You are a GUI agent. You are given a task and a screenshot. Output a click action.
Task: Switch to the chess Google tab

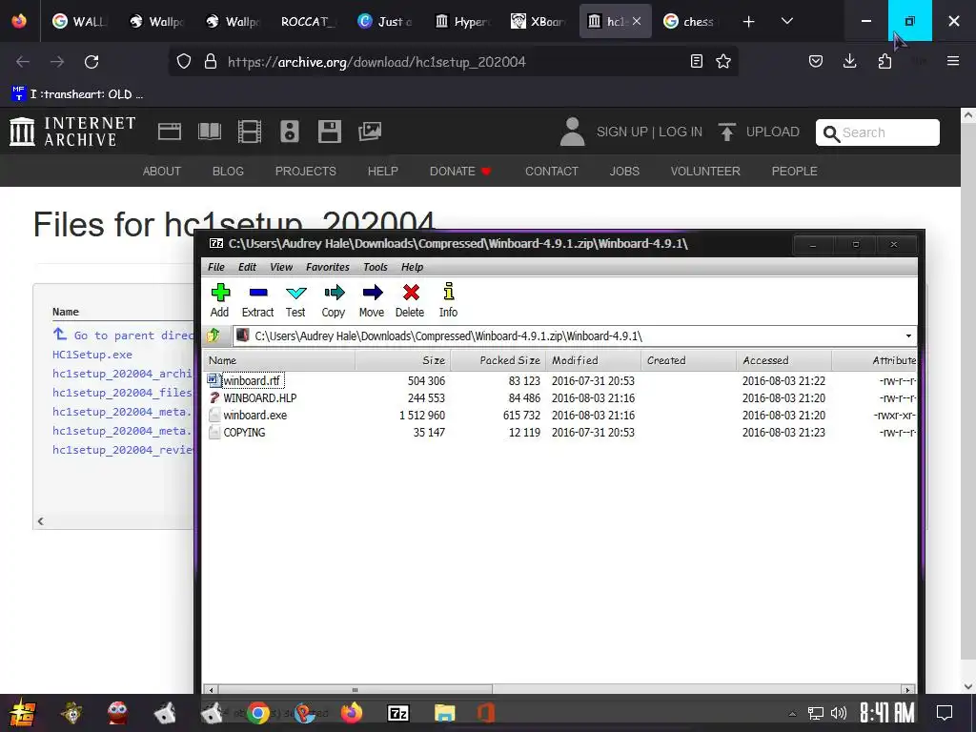click(x=691, y=21)
